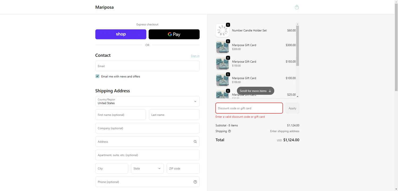
Task: Click the Sign in link
Action: pos(195,56)
